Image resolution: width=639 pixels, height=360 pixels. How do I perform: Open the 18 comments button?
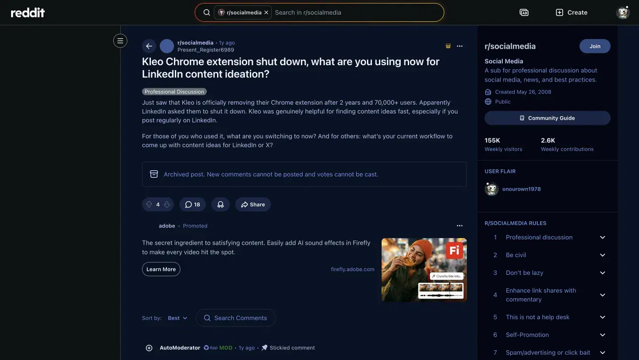193,204
